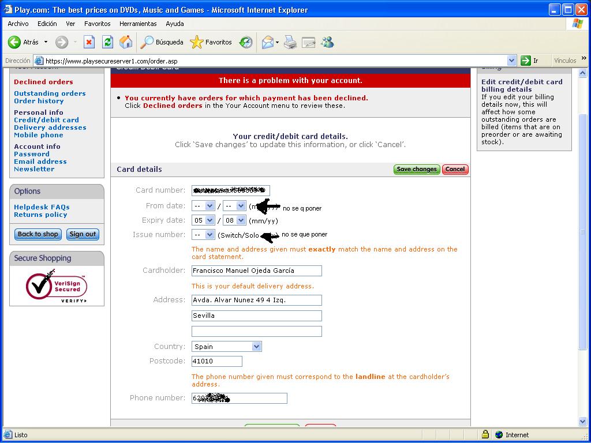
Task: Open the Ver menu
Action: point(70,23)
